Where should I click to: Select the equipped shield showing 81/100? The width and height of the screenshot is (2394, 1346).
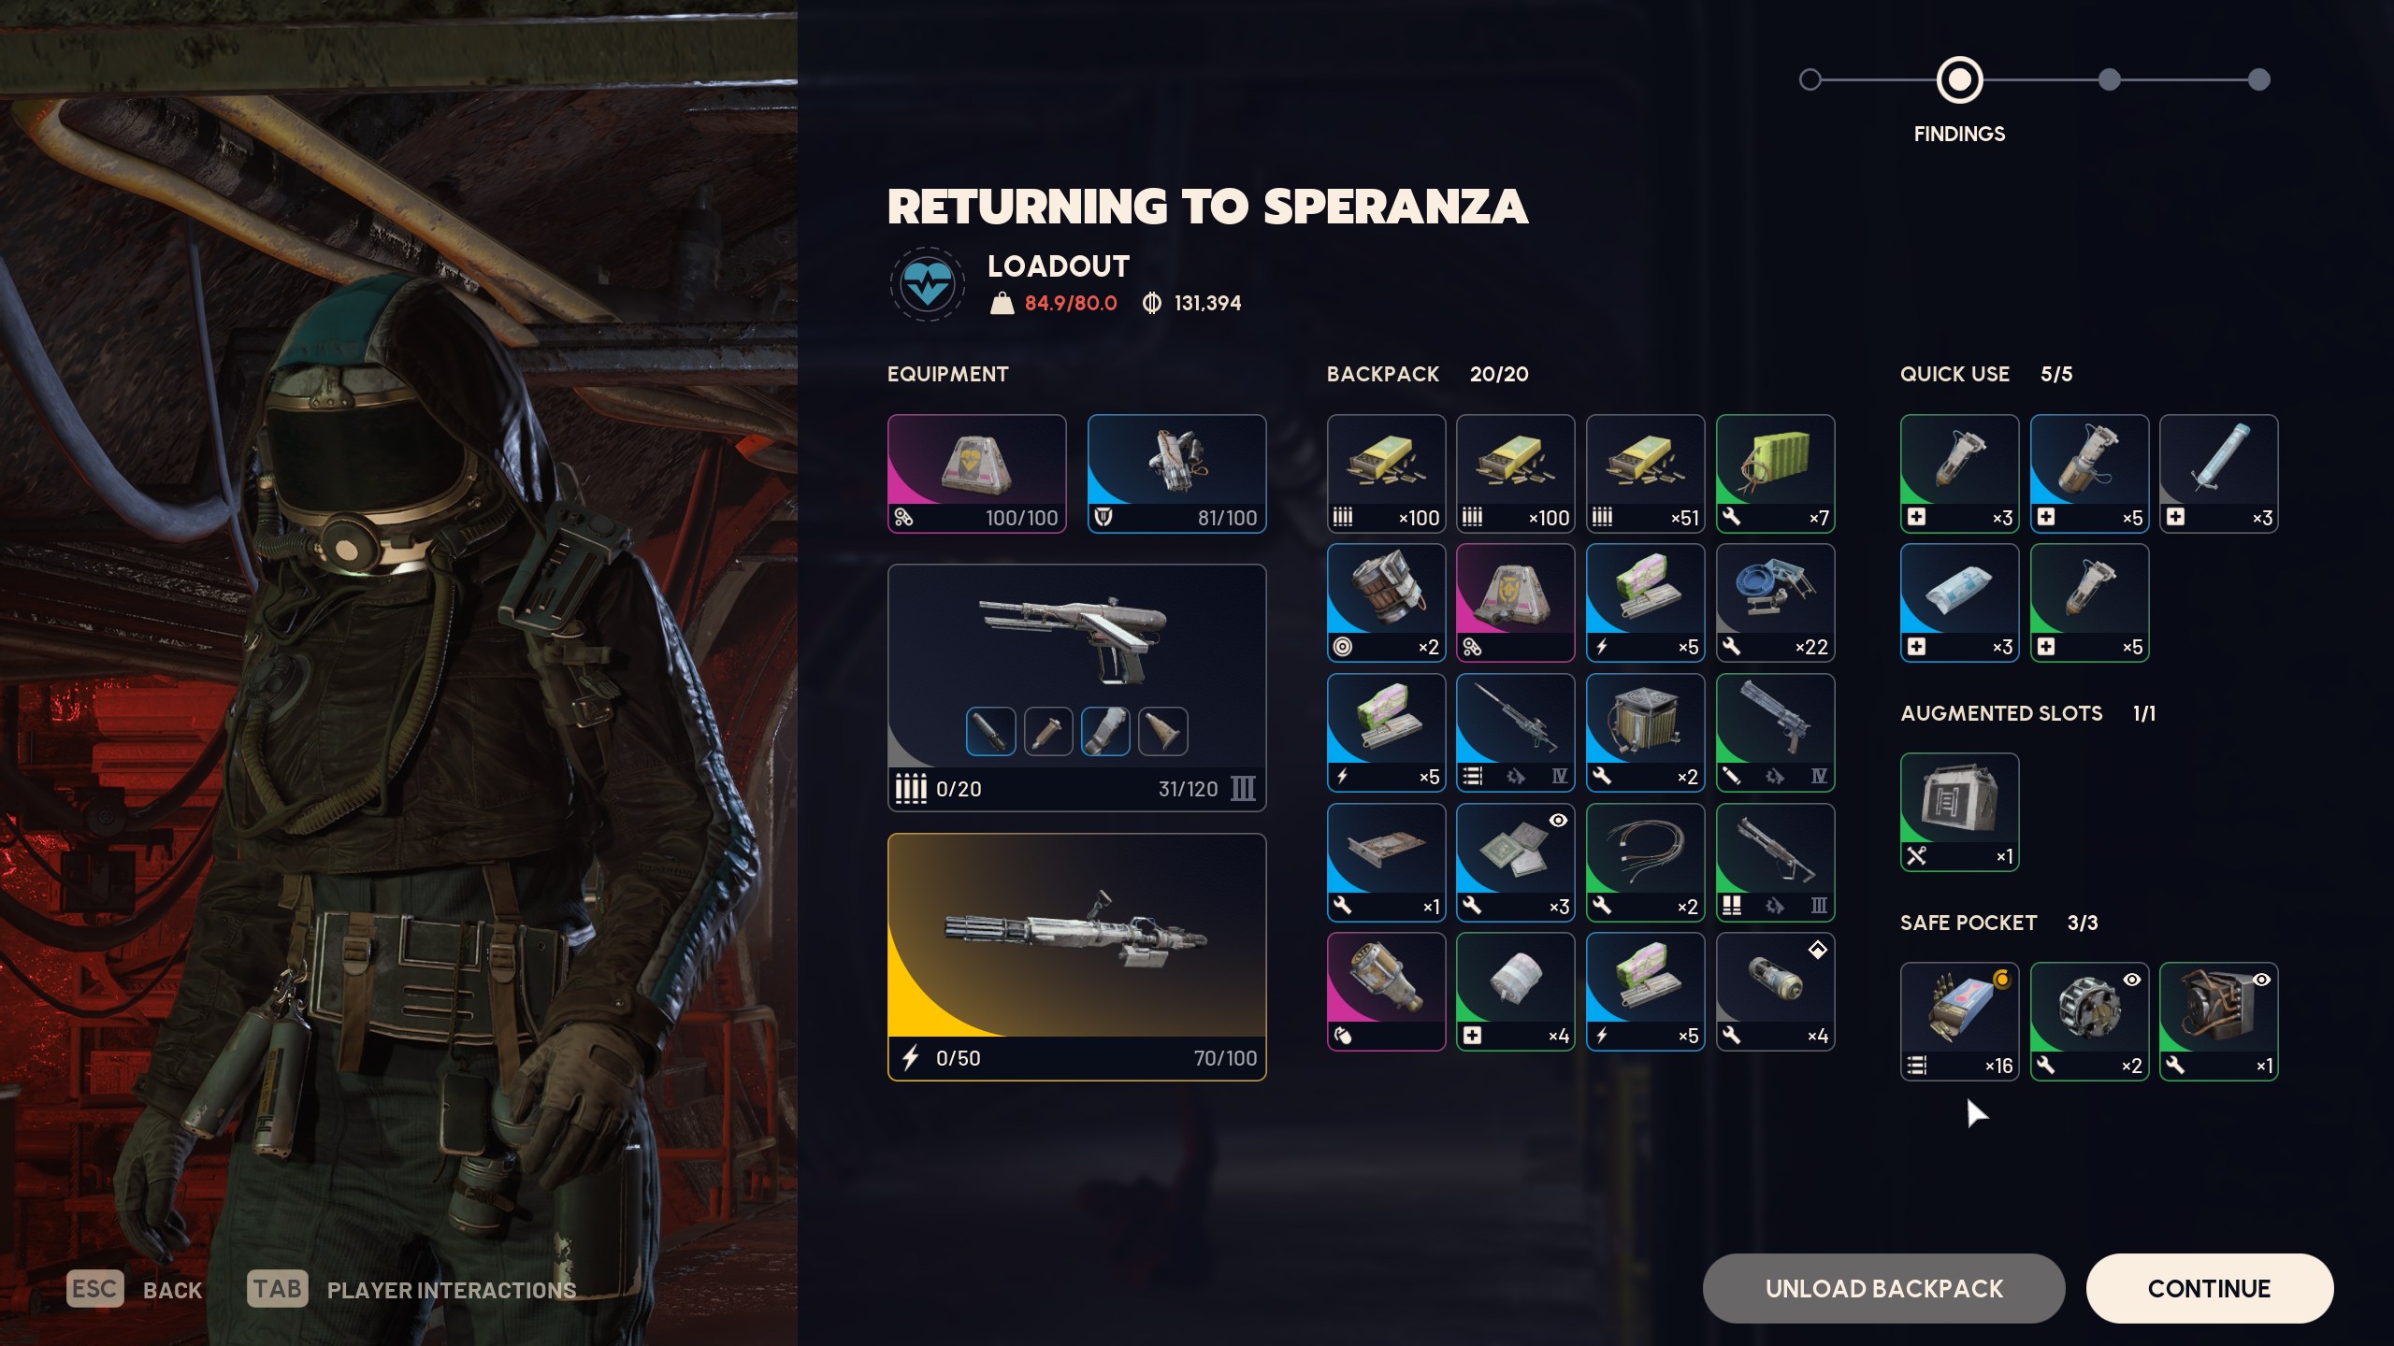1176,474
